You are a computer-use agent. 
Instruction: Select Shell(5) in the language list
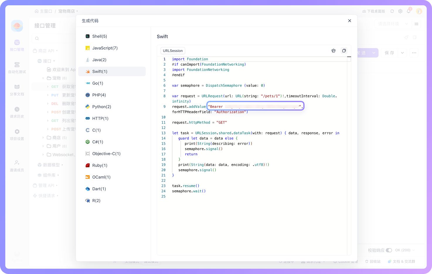click(x=112, y=36)
